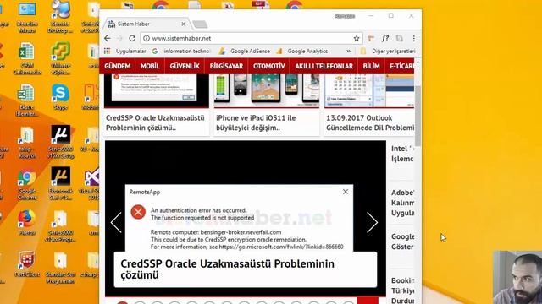
Task: Expand the hidden bookmarks overflow chevron
Action: click(348, 51)
